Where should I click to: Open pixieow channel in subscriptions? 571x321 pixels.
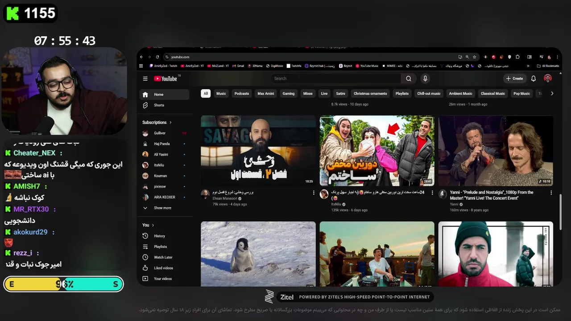164,186
